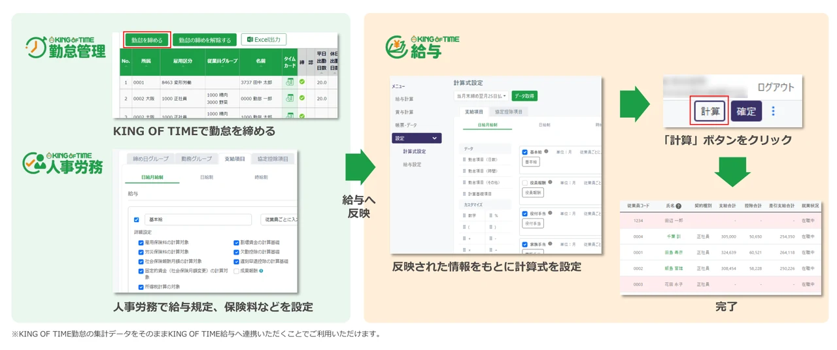Open 当月末締め翌月25日払 dropdown

(x=481, y=95)
